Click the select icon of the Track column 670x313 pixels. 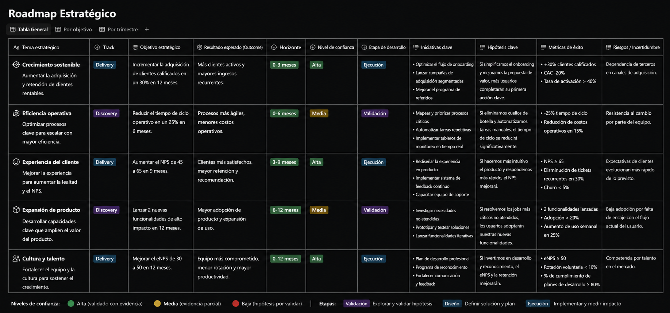pyautogui.click(x=97, y=47)
